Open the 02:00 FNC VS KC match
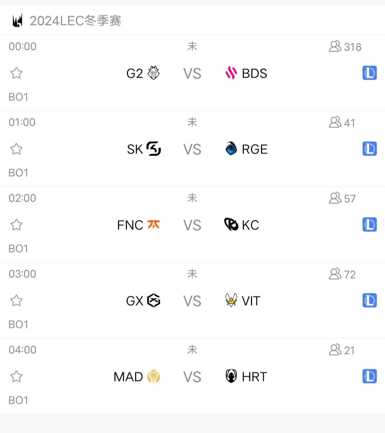This screenshot has width=385, height=433. click(x=192, y=225)
